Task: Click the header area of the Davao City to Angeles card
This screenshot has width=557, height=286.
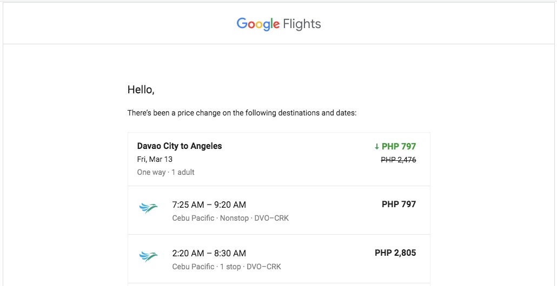Action: (279, 159)
